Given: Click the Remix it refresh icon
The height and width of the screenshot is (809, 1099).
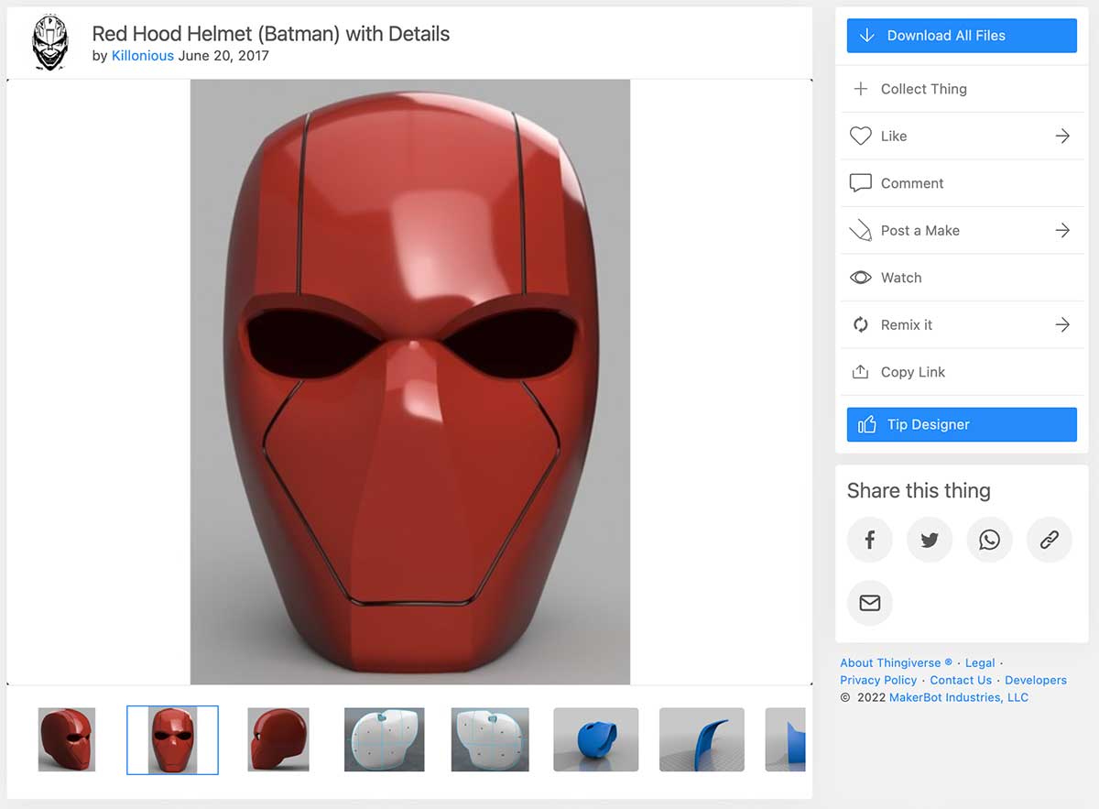Looking at the screenshot, I should coord(861,324).
